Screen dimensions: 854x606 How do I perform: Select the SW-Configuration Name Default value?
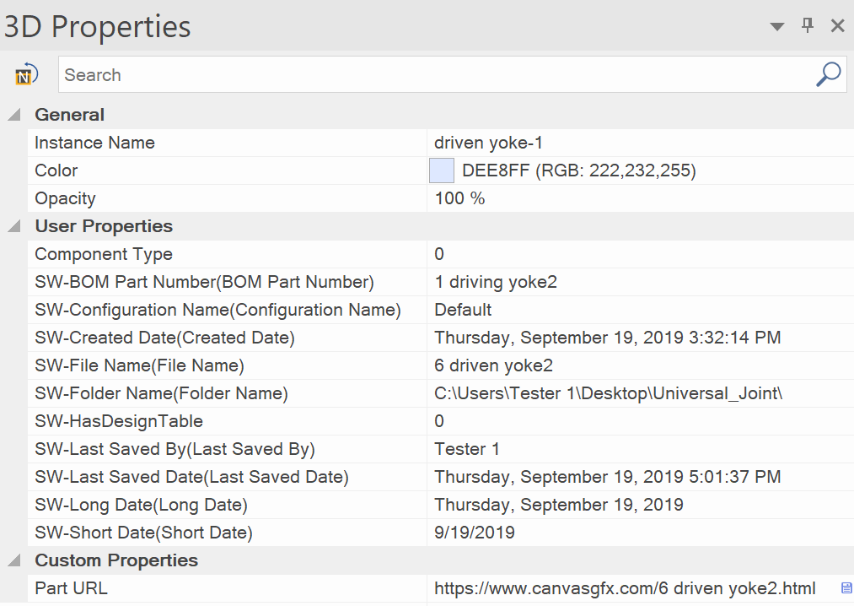(463, 310)
